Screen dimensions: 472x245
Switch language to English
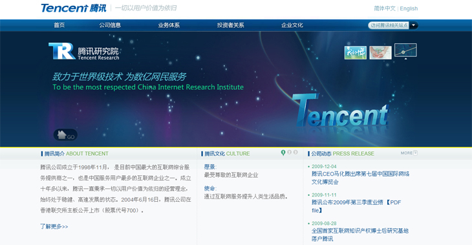(x=409, y=8)
